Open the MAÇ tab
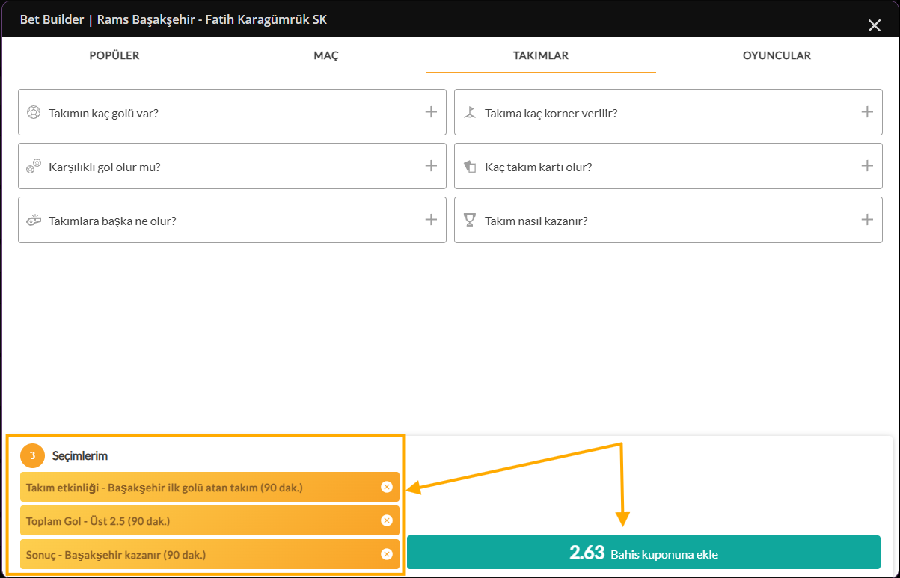The image size is (900, 578). tap(326, 55)
